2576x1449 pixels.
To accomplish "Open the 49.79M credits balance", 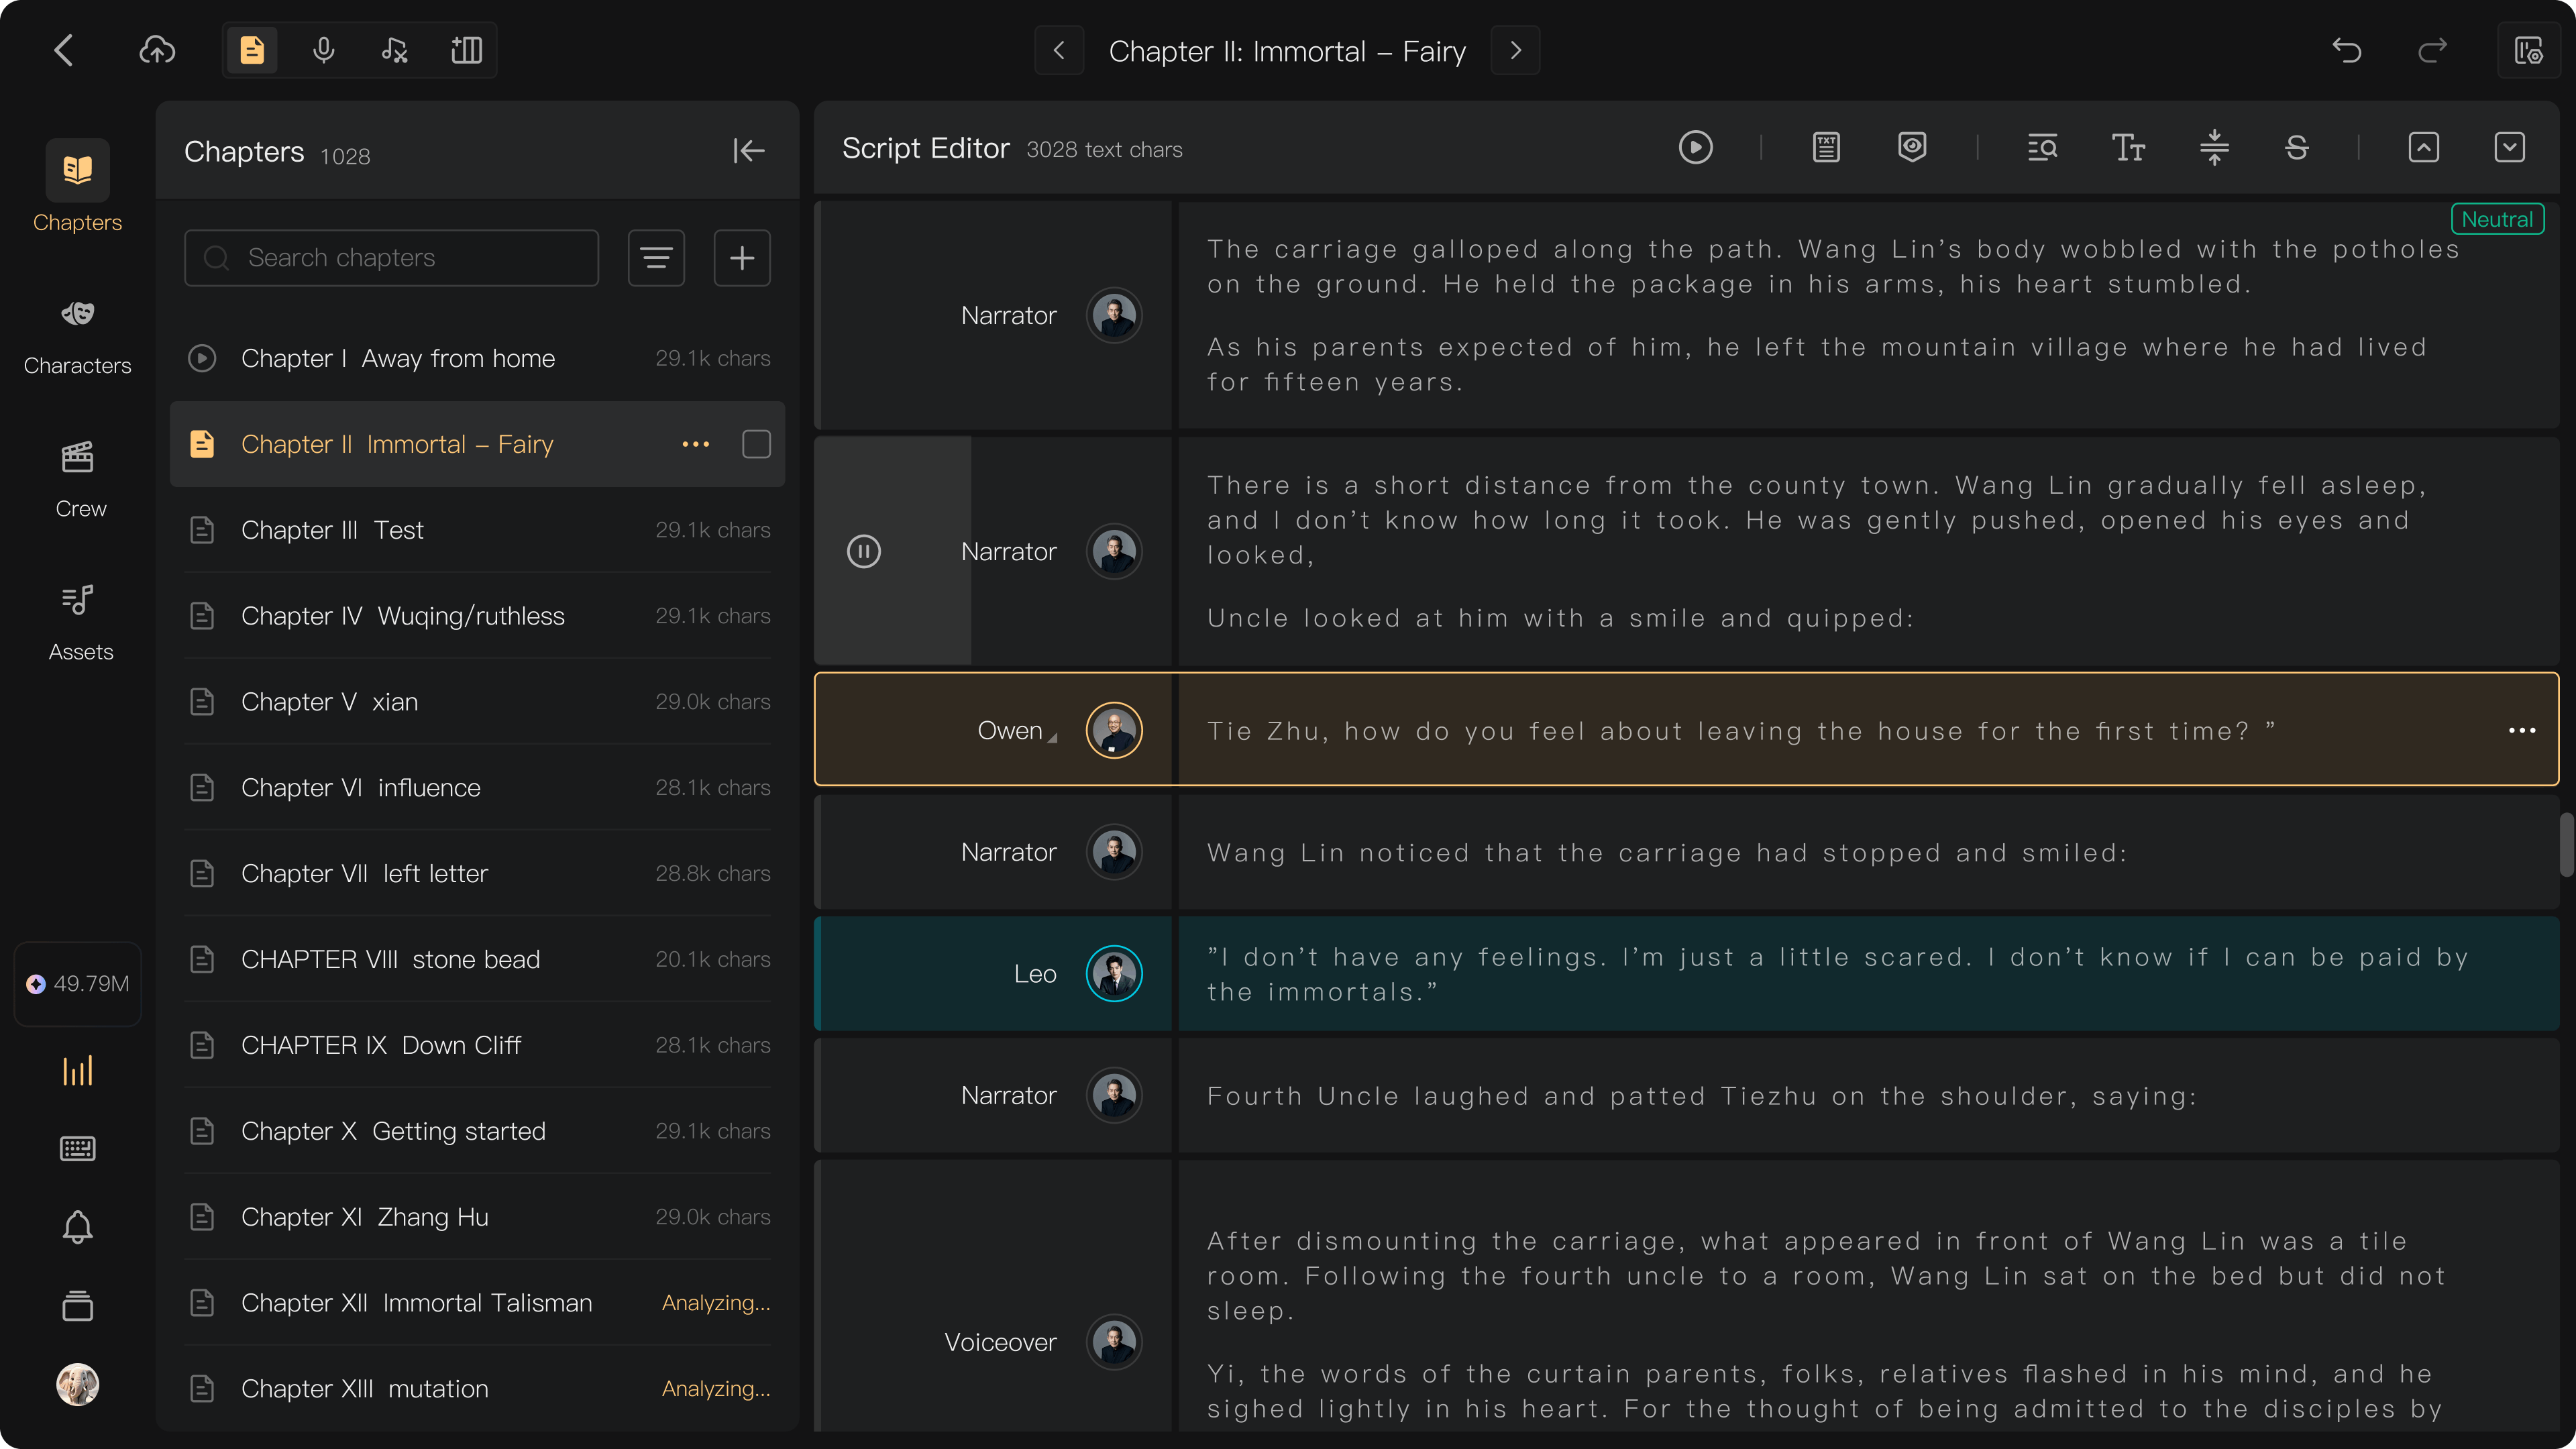I will [x=77, y=983].
